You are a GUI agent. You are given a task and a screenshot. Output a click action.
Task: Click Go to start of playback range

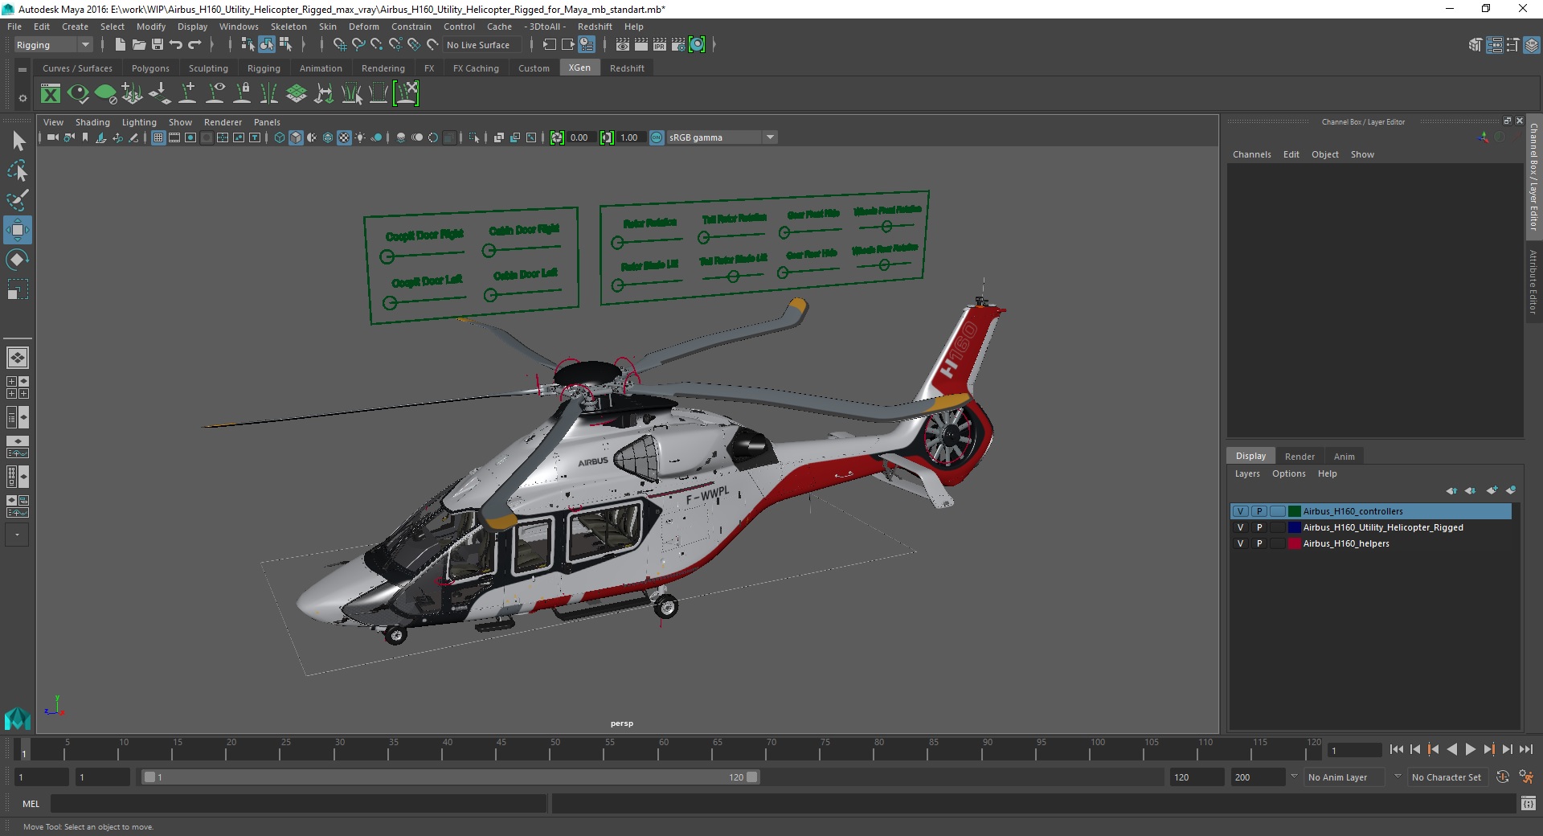pos(1396,749)
